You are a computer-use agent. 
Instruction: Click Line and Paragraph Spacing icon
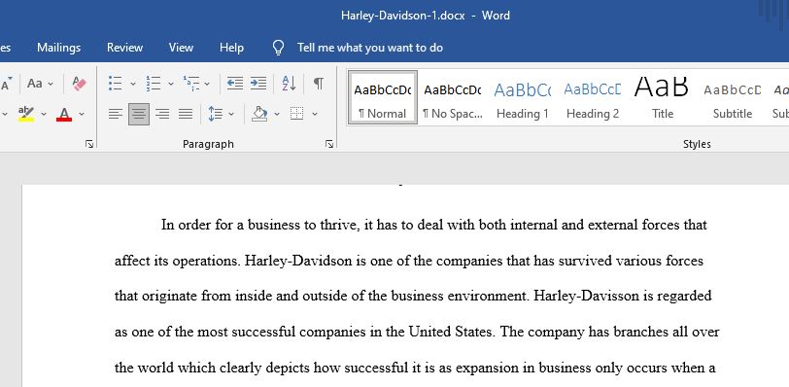[215, 114]
